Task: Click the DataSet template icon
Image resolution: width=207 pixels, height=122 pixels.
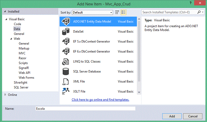Action: click(x=66, y=31)
